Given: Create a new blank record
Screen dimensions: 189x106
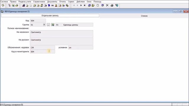Looking at the screenshot, I should [98, 5].
